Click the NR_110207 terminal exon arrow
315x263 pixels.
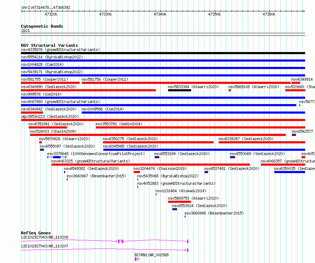pyautogui.click(x=187, y=250)
